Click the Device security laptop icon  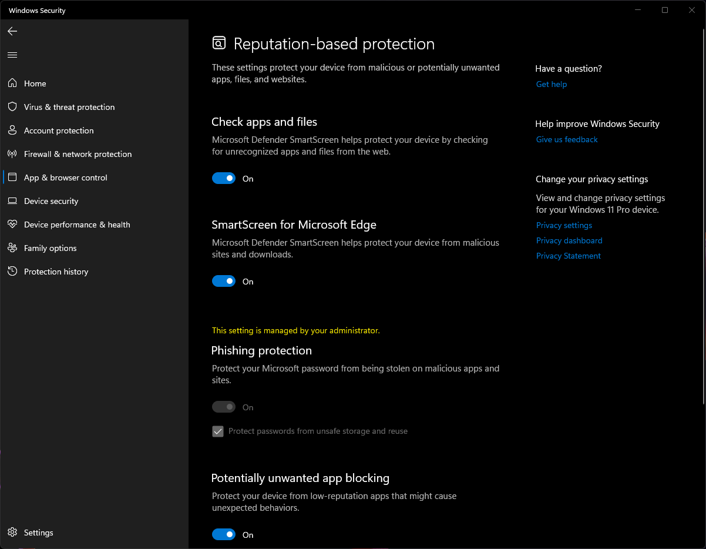(12, 201)
